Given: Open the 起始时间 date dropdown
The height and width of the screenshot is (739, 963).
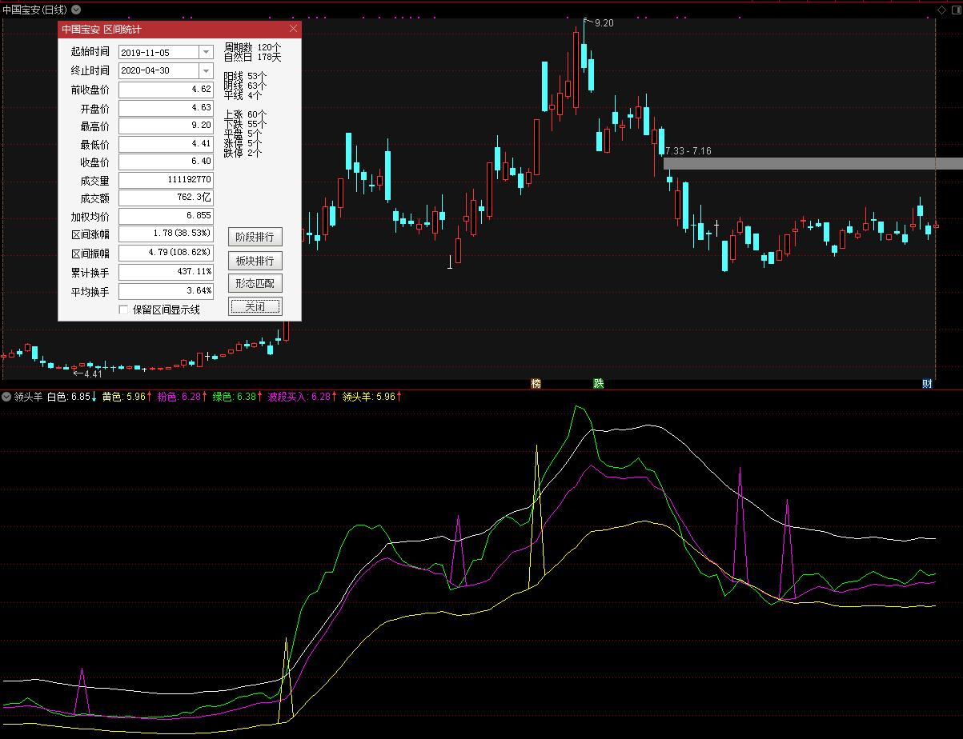Looking at the screenshot, I should (x=206, y=52).
